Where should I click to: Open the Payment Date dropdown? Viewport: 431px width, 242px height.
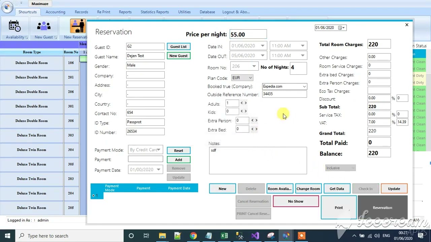pos(158,170)
